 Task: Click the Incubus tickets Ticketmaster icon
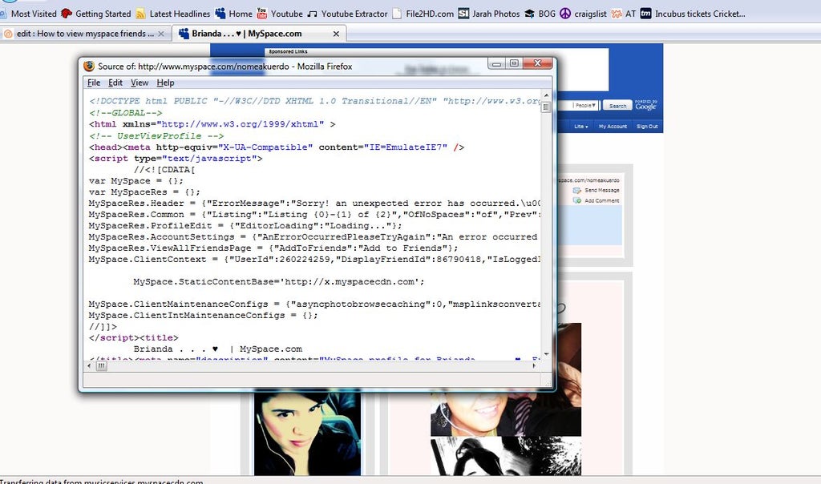point(646,14)
